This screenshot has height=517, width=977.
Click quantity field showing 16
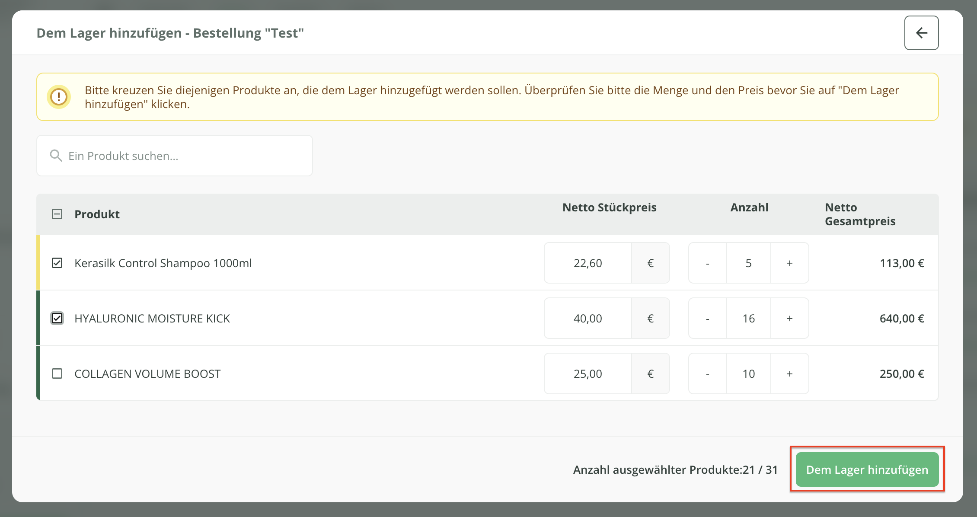point(748,318)
